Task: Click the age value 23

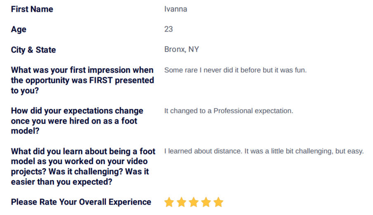Action: (168, 29)
